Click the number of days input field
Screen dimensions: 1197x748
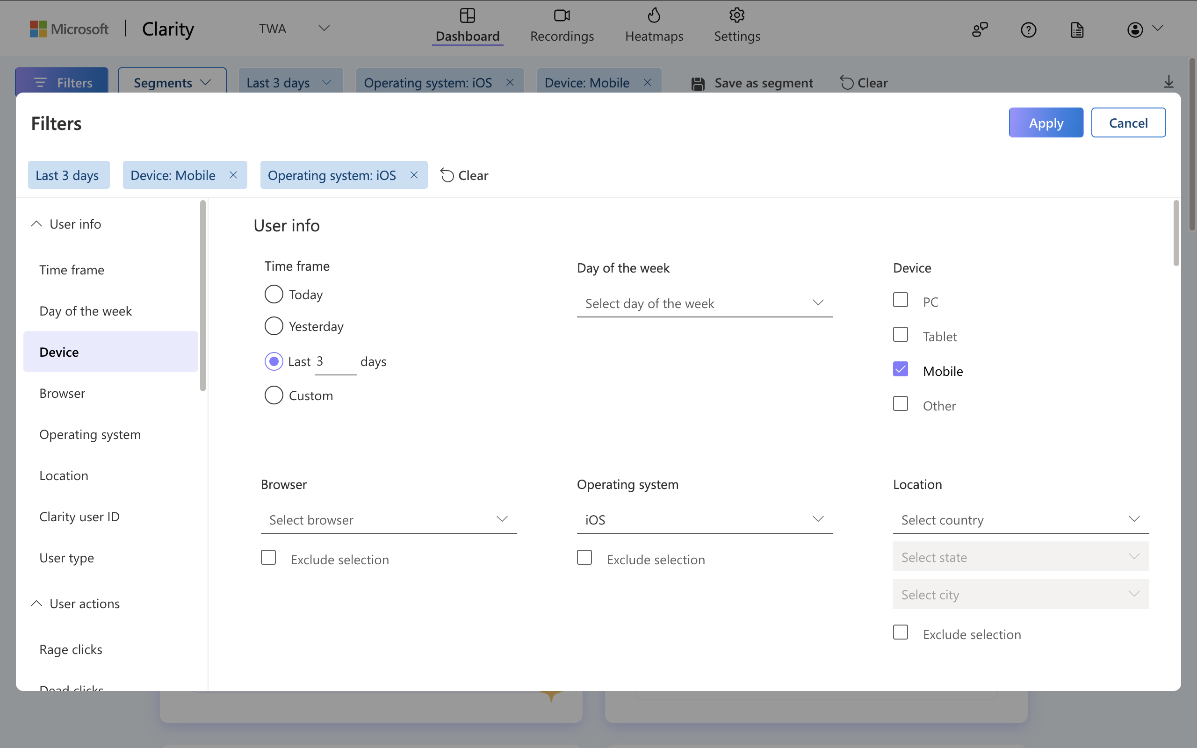[335, 362]
